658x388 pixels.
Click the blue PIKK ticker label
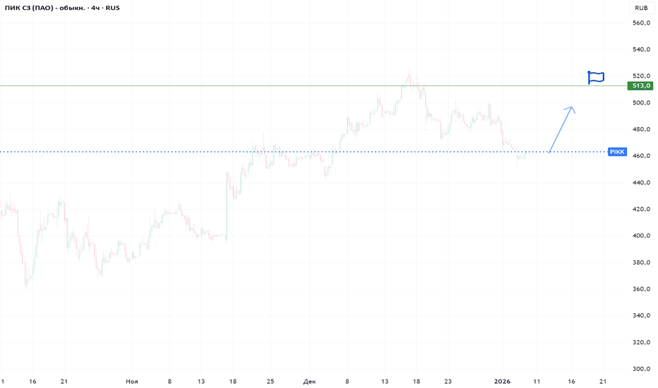[x=616, y=152]
